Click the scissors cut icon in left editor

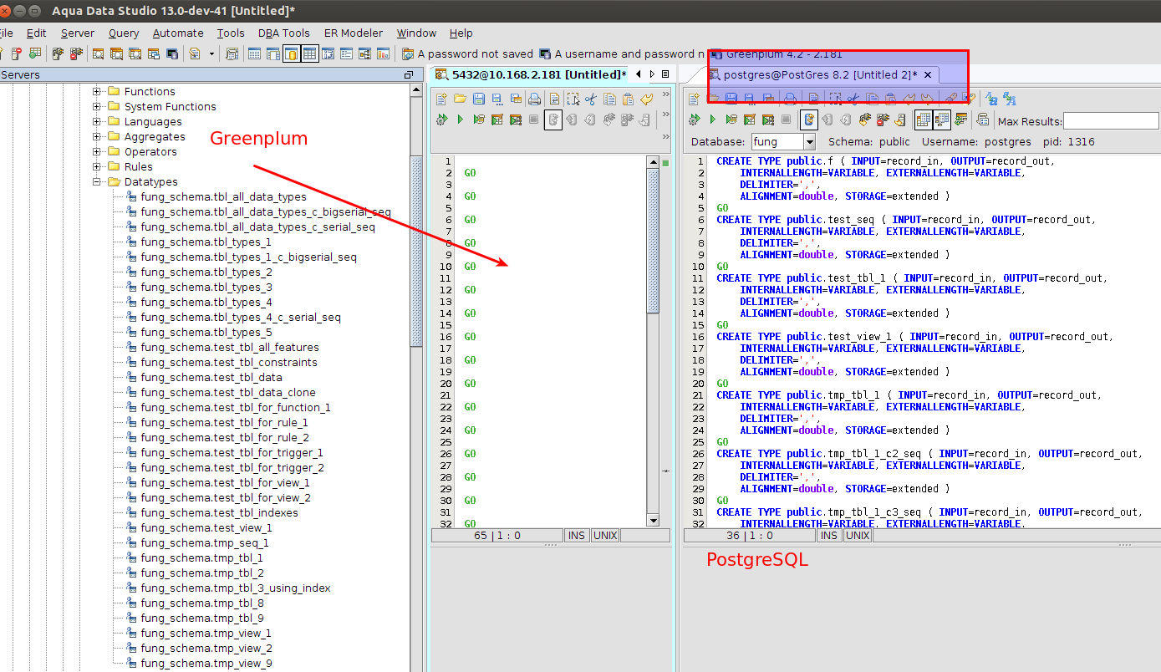point(591,99)
